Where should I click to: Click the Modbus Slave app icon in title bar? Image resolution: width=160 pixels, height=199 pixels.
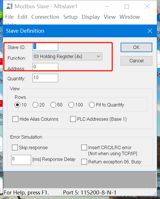click(9, 6)
